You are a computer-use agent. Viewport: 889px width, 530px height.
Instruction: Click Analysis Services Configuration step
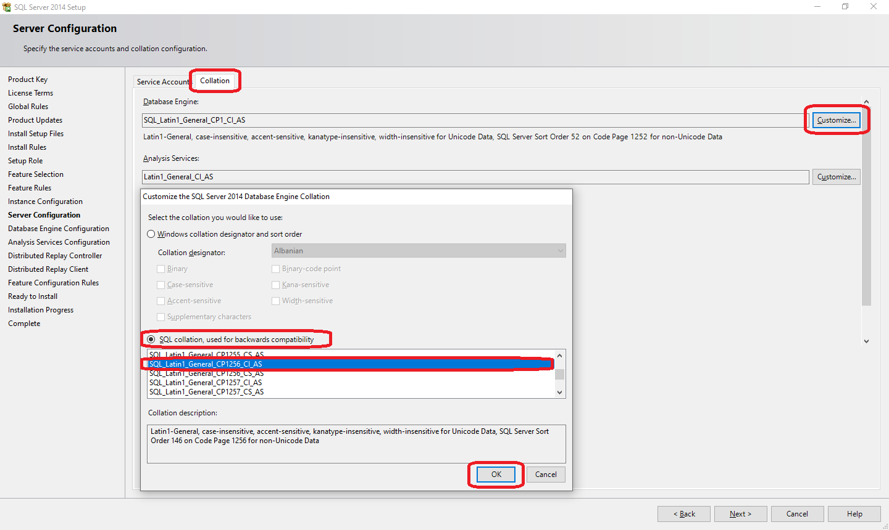(59, 242)
